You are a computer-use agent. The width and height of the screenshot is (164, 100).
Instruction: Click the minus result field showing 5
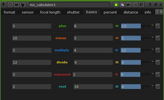(x=131, y=38)
